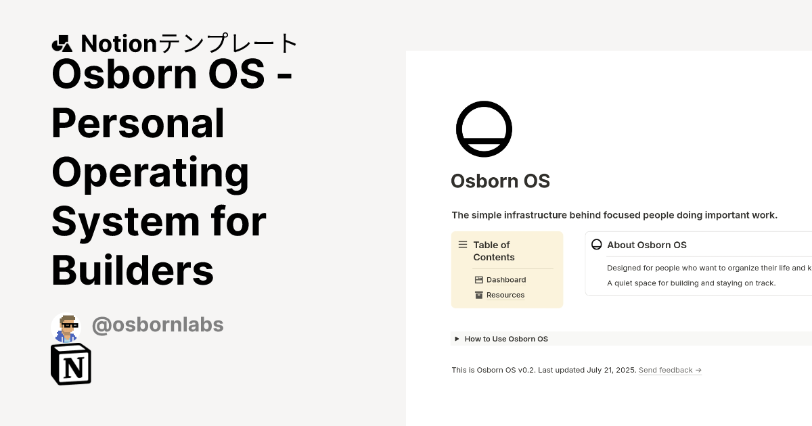Click the circle icon beside About Osborn OS

(597, 244)
